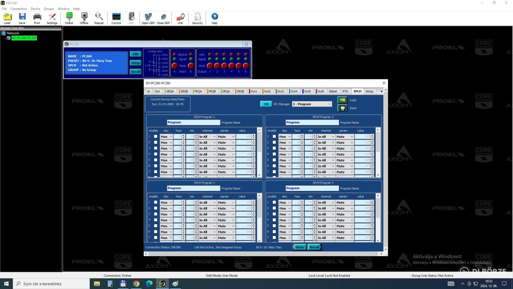Click SPLM Program 4 list scrollbar
This screenshot has width=513, height=289.
[x=378, y=218]
